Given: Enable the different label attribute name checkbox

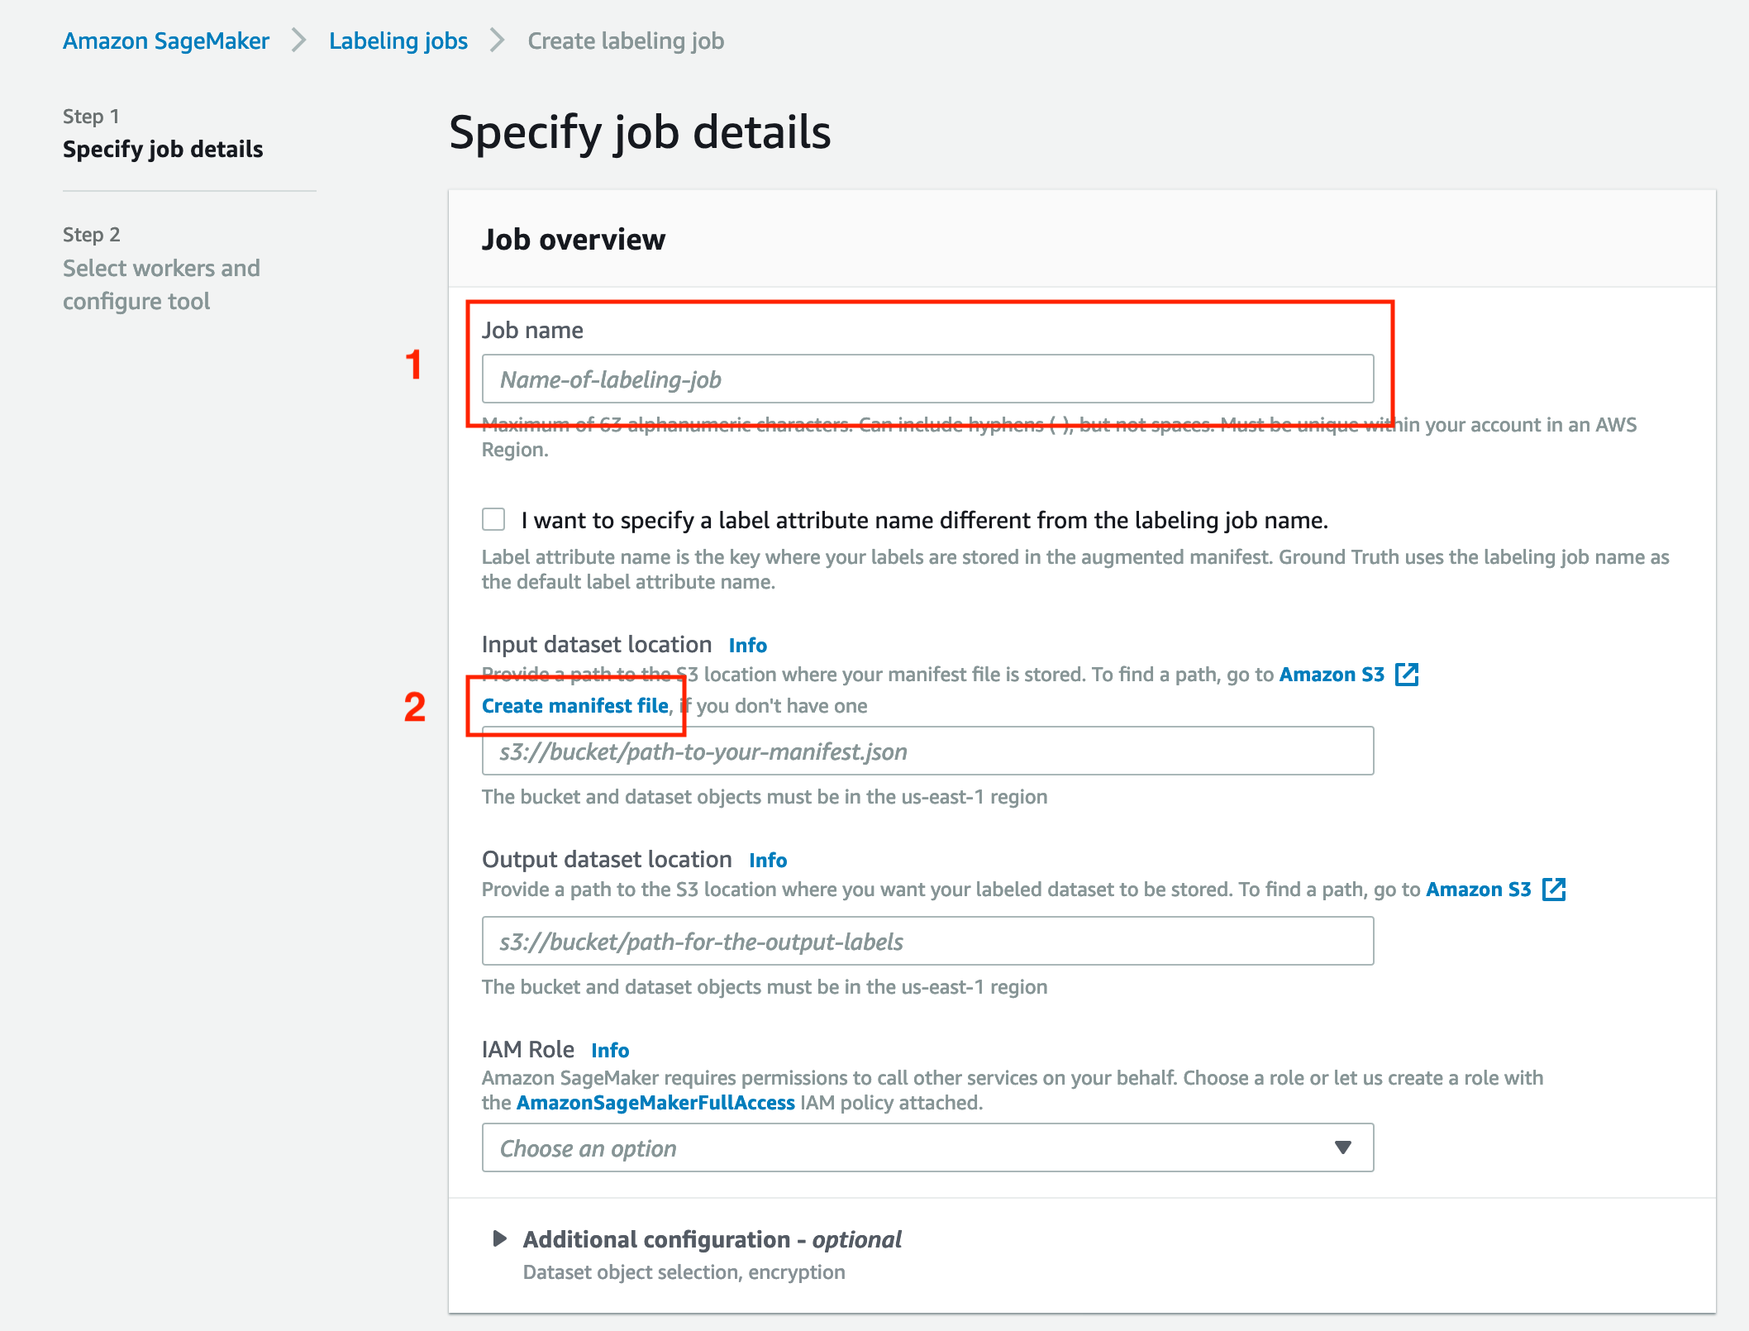Looking at the screenshot, I should pos(493,519).
